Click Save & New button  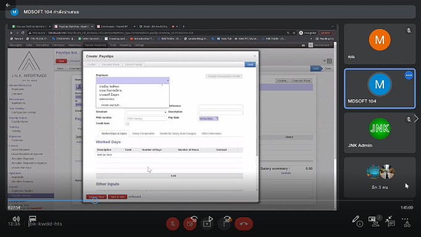[x=118, y=197]
